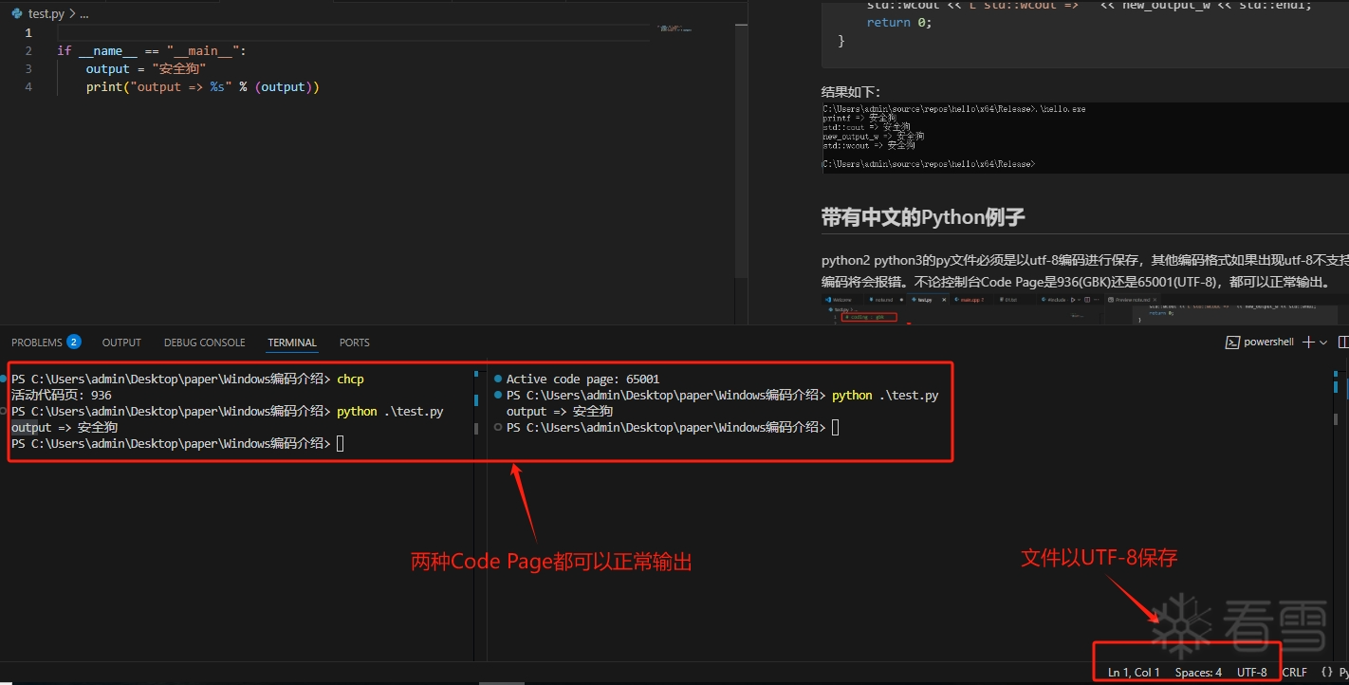Open the test.py breadcrumb file picker
Screen dimensions: 1349x685
pos(46,14)
